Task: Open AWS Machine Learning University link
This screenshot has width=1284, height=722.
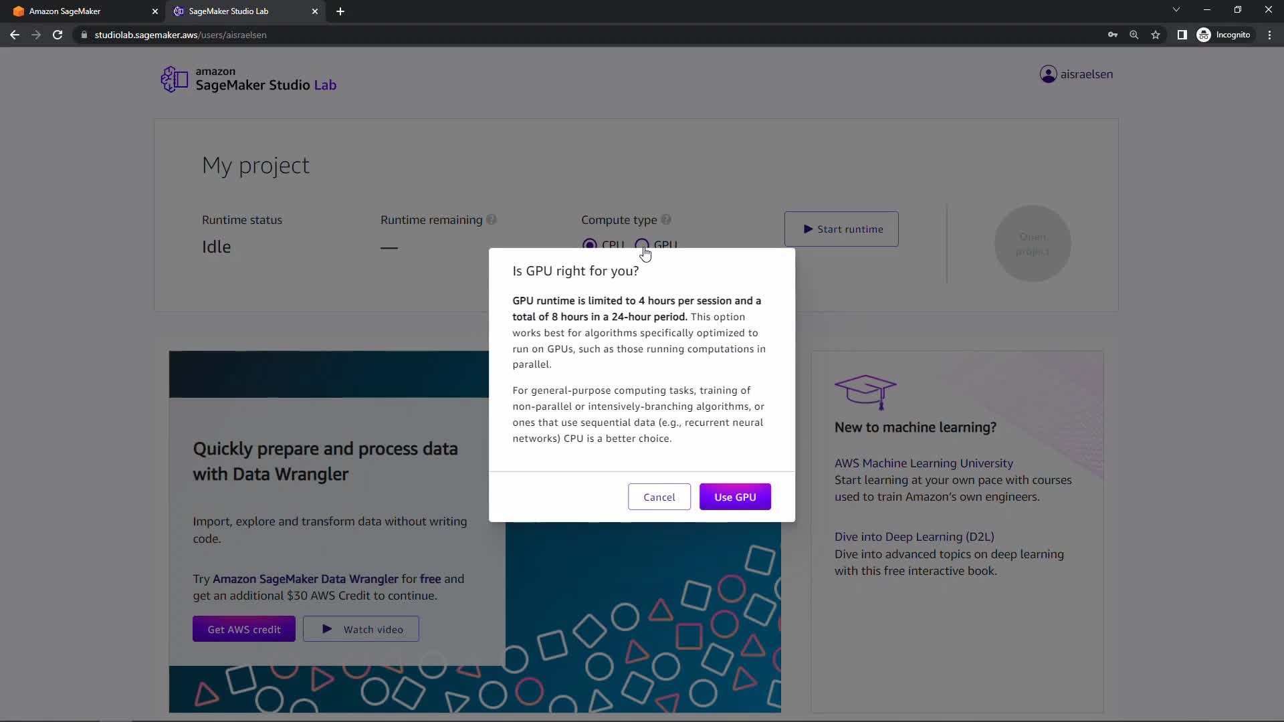Action: 923,463
